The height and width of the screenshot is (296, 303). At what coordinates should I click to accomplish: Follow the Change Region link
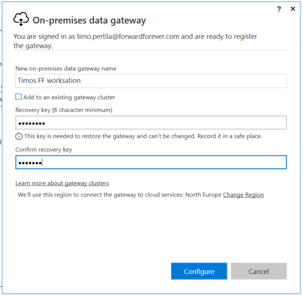[243, 195]
